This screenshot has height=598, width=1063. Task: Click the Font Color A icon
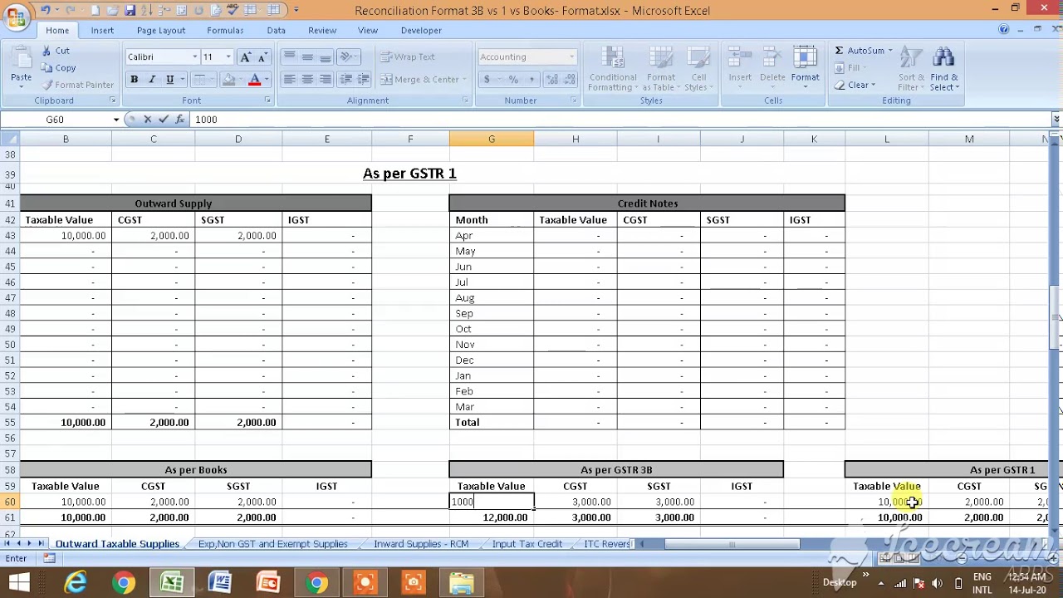255,80
